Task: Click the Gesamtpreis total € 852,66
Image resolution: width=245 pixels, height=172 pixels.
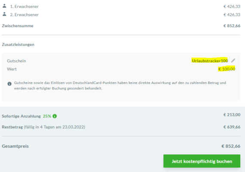Action: pyautogui.click(x=231, y=146)
